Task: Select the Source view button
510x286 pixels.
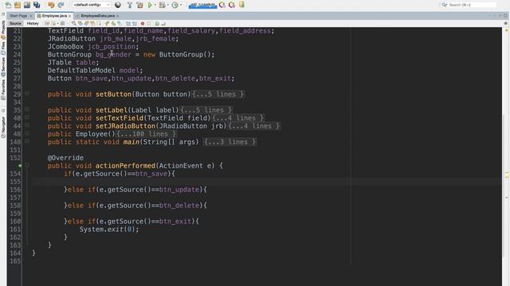Action: pos(15,23)
